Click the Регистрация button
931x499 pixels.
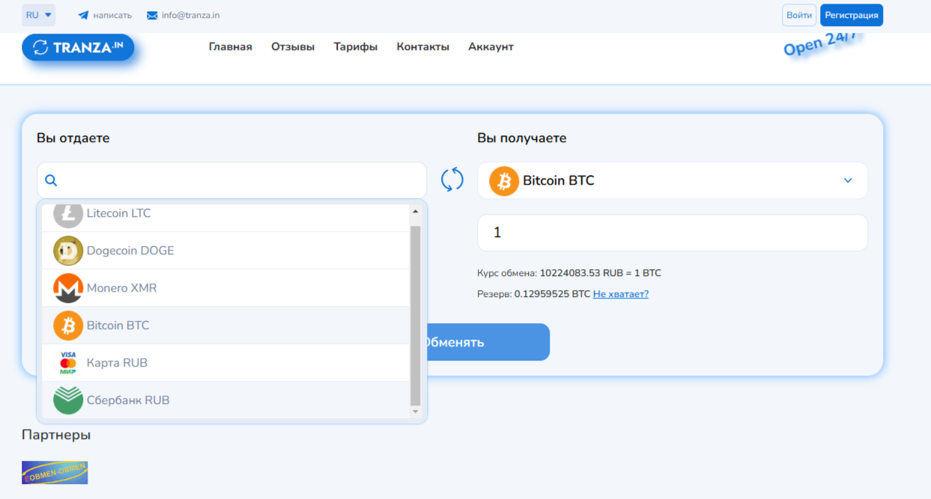(x=852, y=15)
